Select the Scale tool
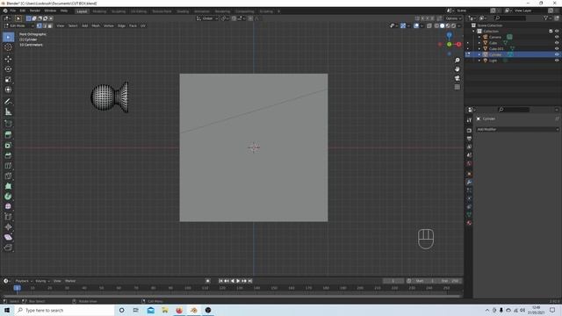Screen dimensions: 562x316 click(8, 80)
